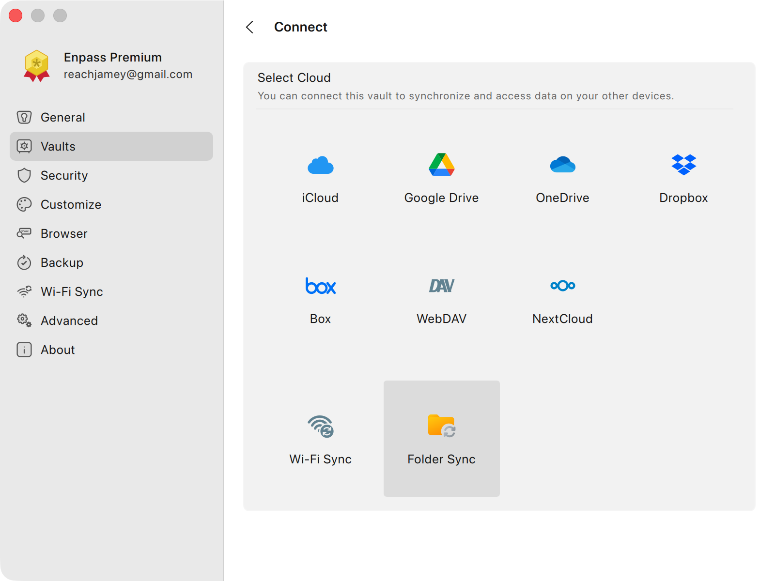Click the OneDrive label

tap(562, 198)
